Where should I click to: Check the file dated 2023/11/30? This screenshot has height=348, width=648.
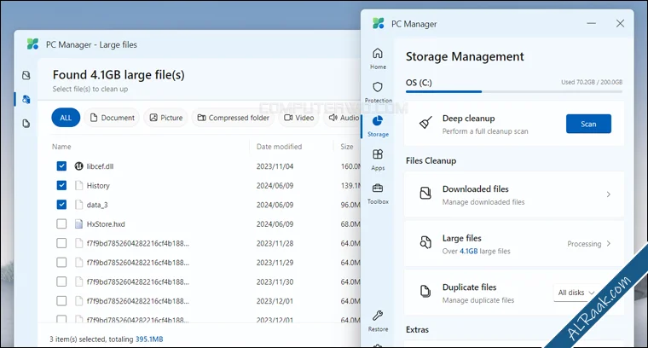(61, 281)
